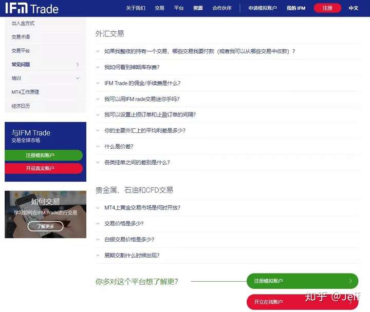Click the 外汇交易 section heading

coord(110,34)
